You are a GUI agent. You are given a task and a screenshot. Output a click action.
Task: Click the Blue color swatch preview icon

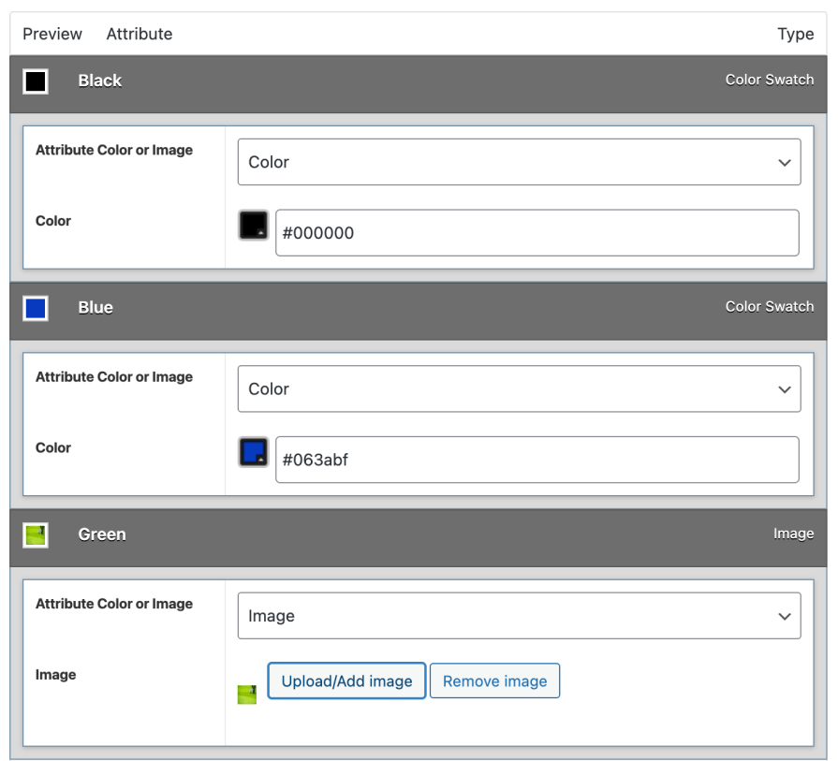click(x=35, y=308)
